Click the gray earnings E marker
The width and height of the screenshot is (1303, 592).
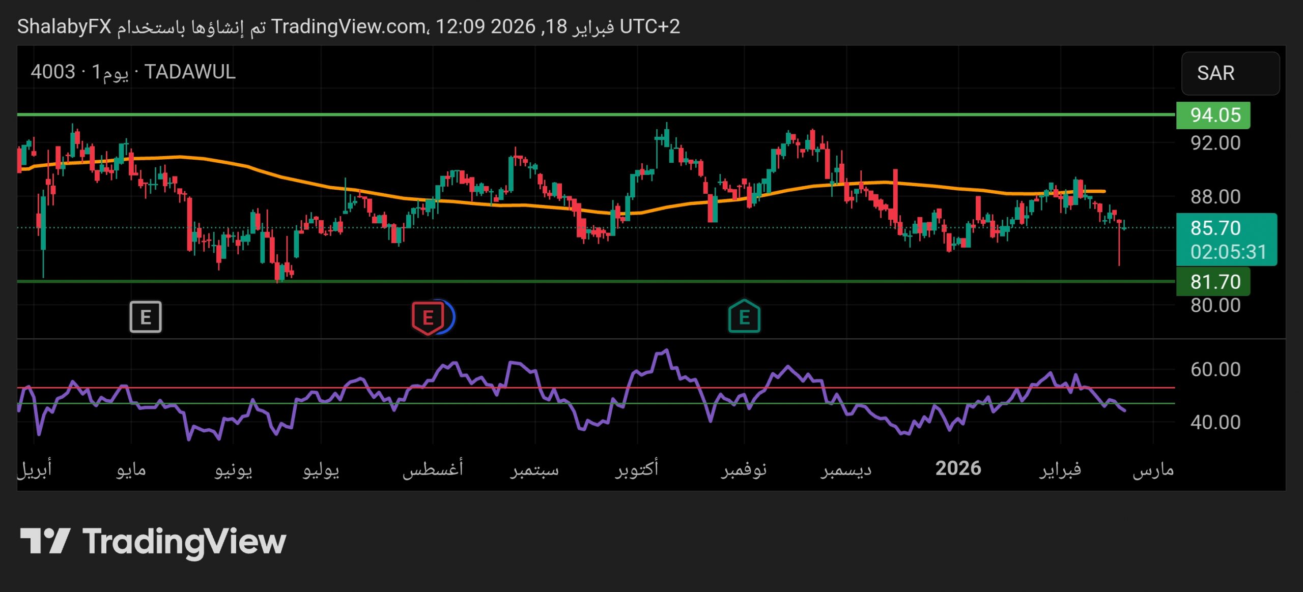[x=146, y=317]
